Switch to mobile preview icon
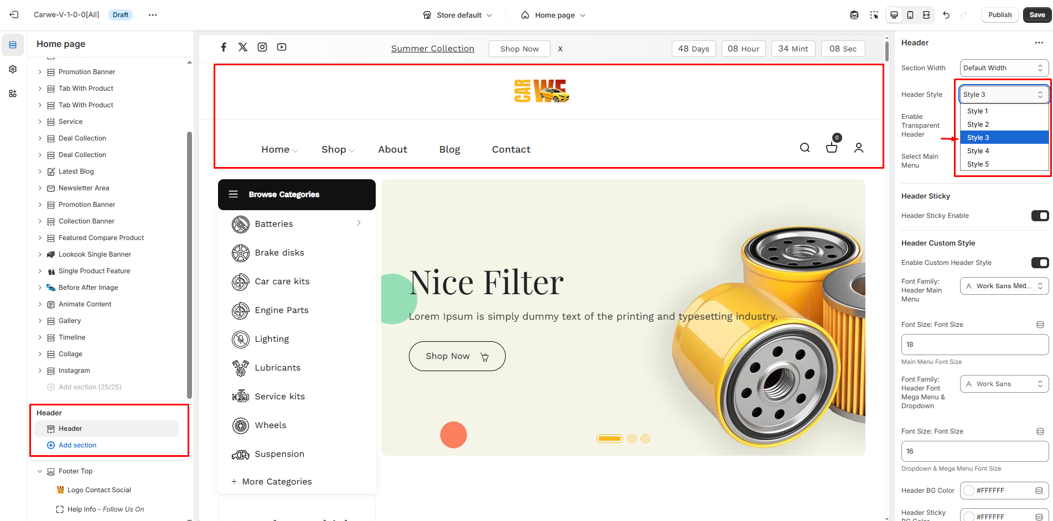Screen dimensions: 1053x521 point(910,15)
